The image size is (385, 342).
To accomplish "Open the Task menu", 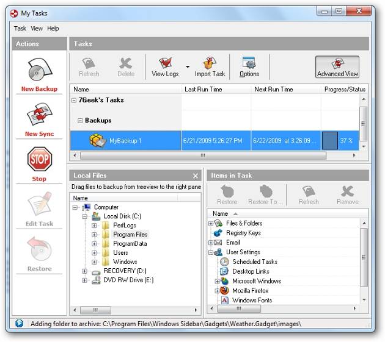I will tap(20, 29).
